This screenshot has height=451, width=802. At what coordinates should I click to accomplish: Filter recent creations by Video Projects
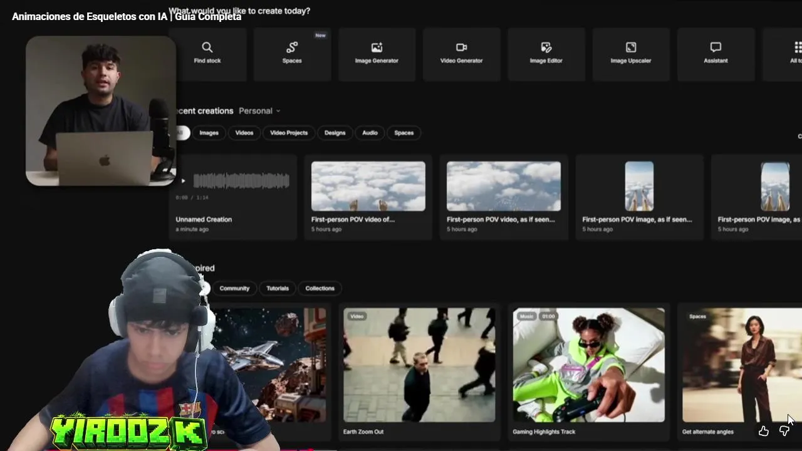coord(289,133)
